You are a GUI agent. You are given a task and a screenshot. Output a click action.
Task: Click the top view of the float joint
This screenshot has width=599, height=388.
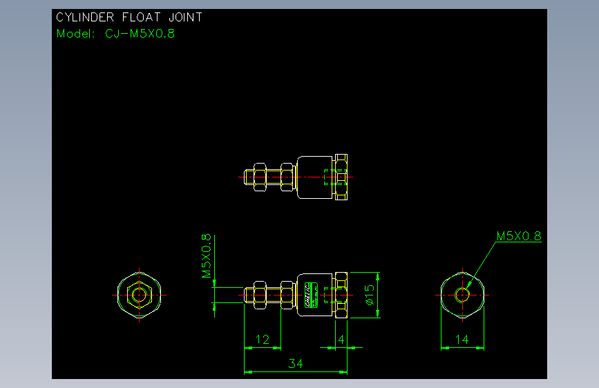click(x=296, y=177)
